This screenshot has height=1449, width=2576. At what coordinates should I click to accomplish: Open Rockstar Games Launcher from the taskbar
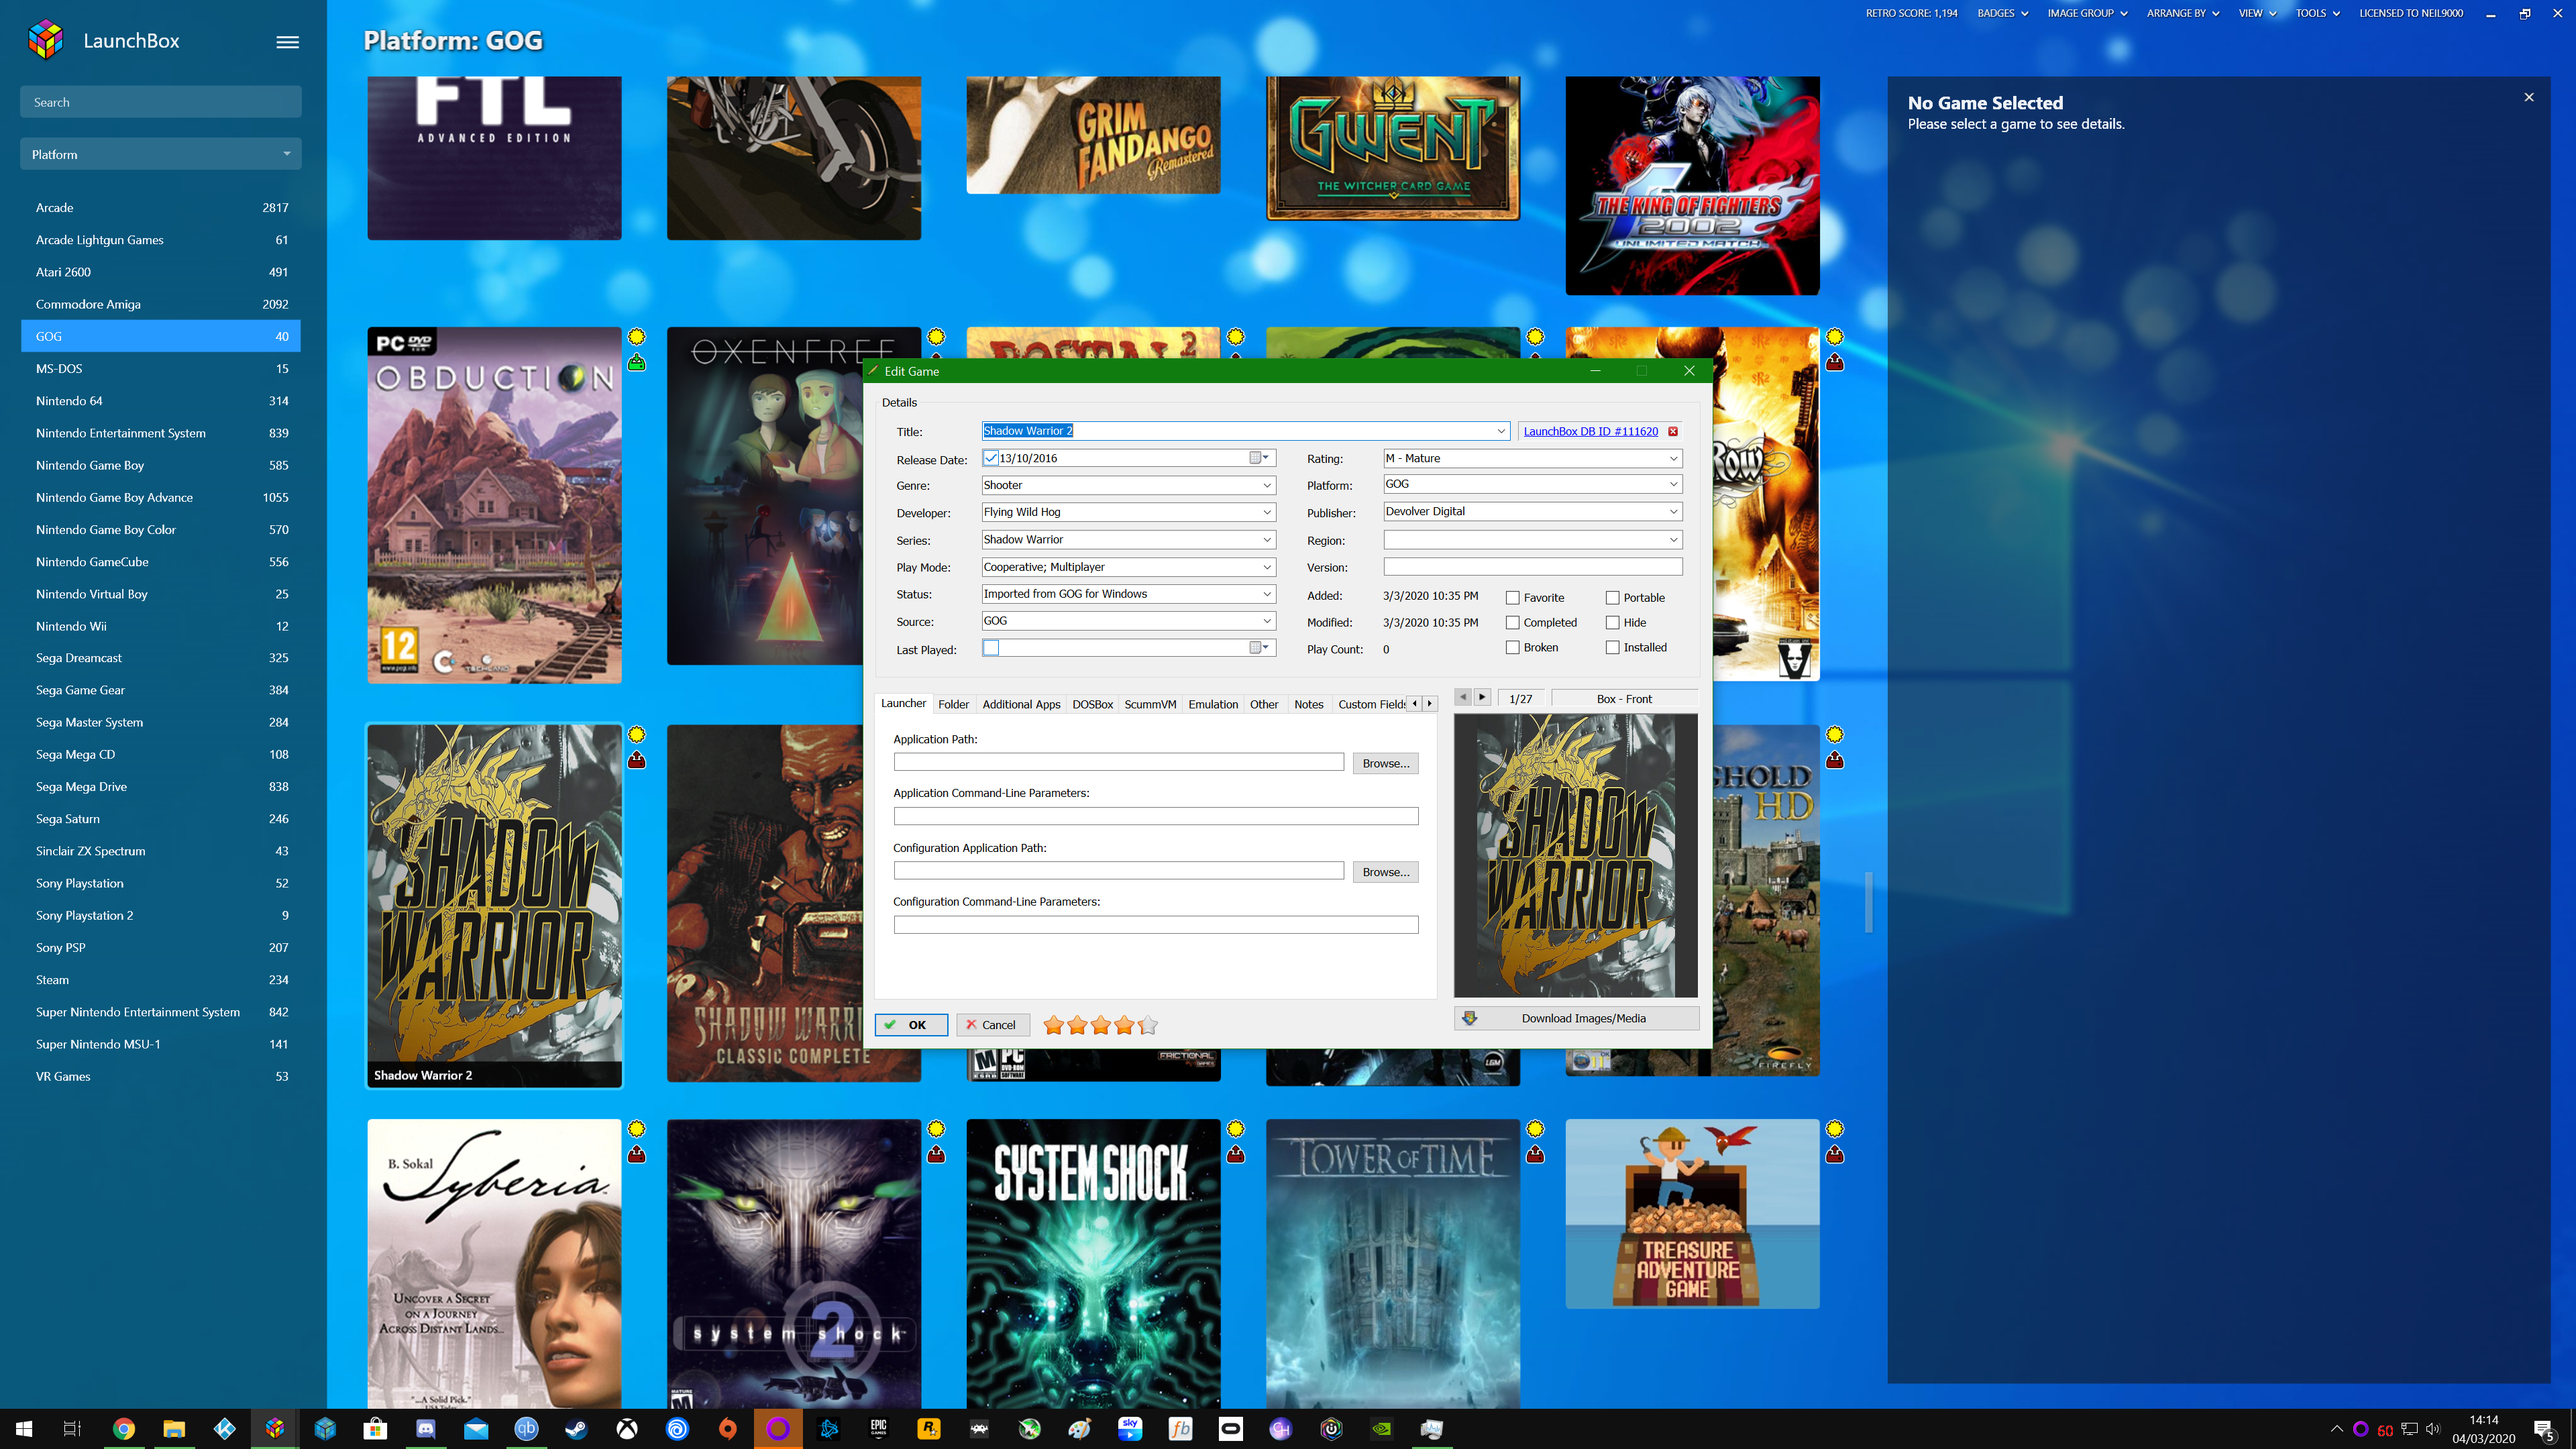point(930,1429)
